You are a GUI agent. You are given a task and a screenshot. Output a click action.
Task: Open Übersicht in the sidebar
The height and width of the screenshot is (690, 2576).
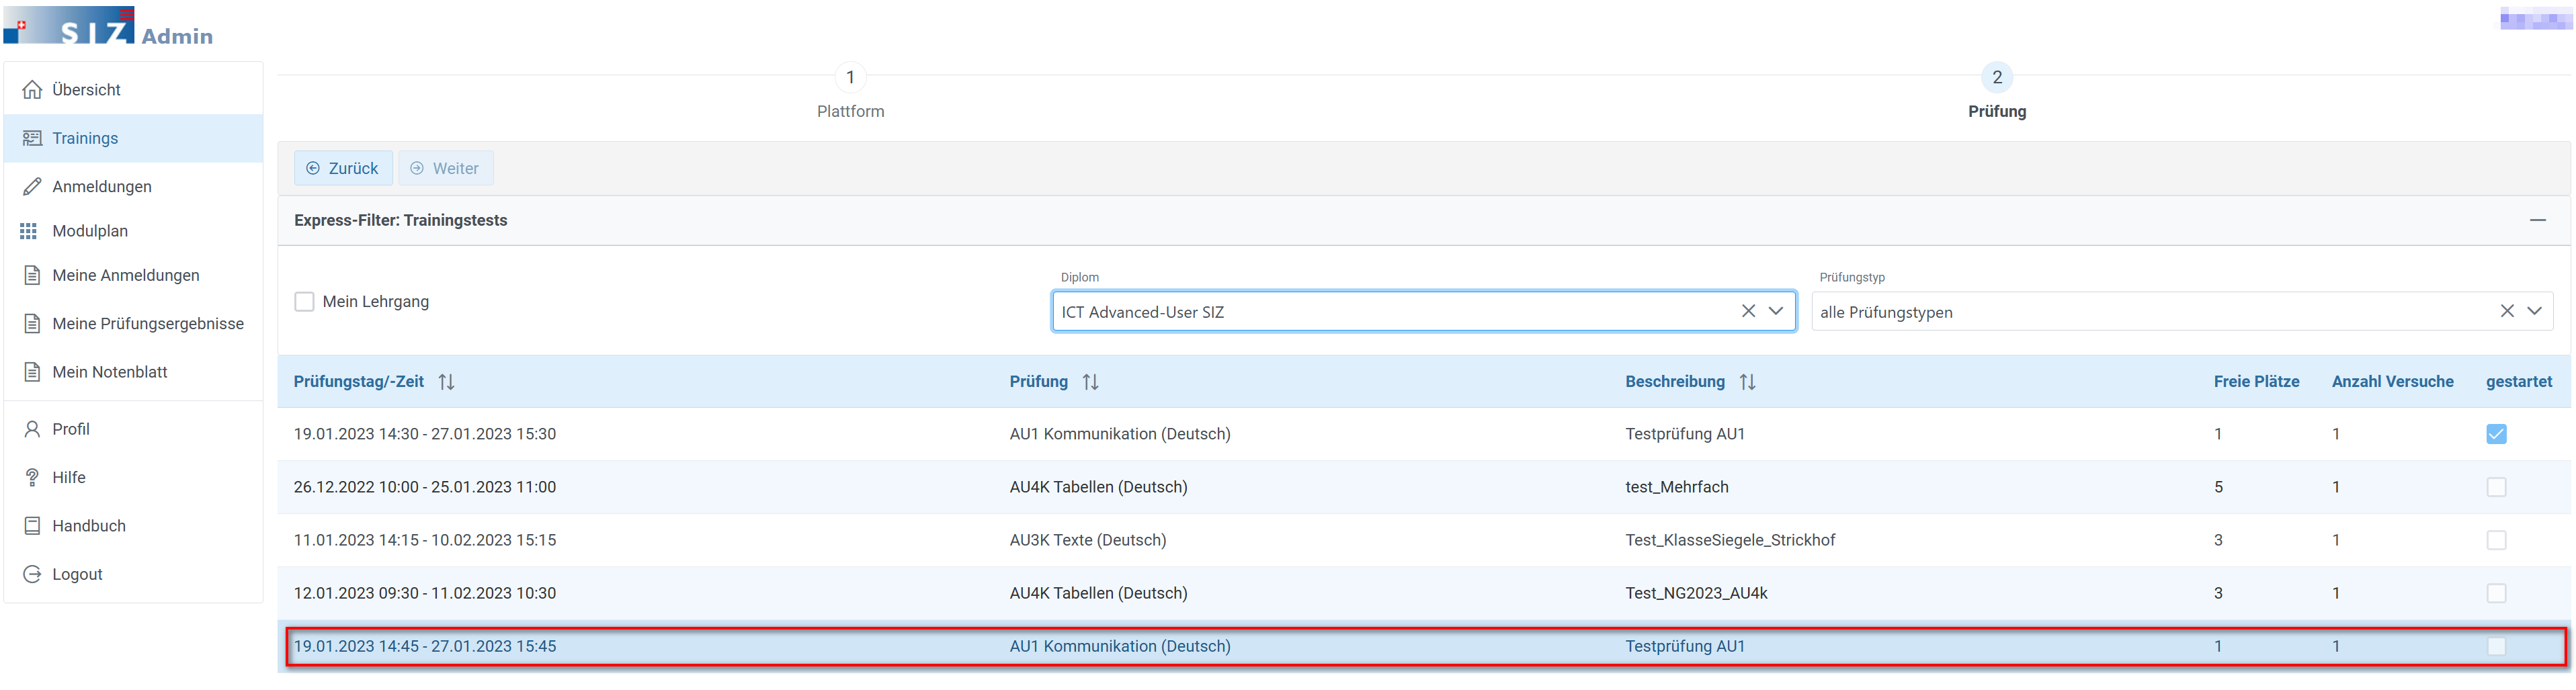point(134,90)
